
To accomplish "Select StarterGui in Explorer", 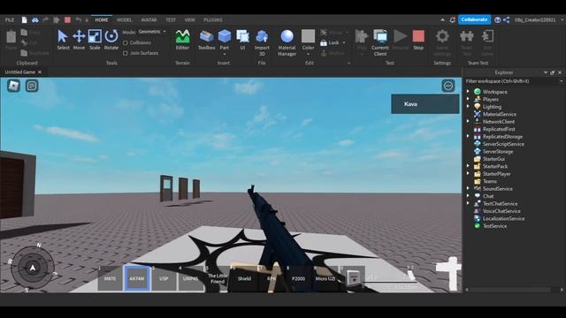I will tap(493, 159).
